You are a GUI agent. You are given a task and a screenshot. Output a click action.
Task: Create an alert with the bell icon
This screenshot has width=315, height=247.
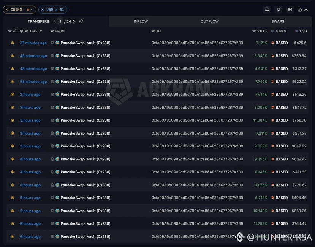(x=267, y=9)
